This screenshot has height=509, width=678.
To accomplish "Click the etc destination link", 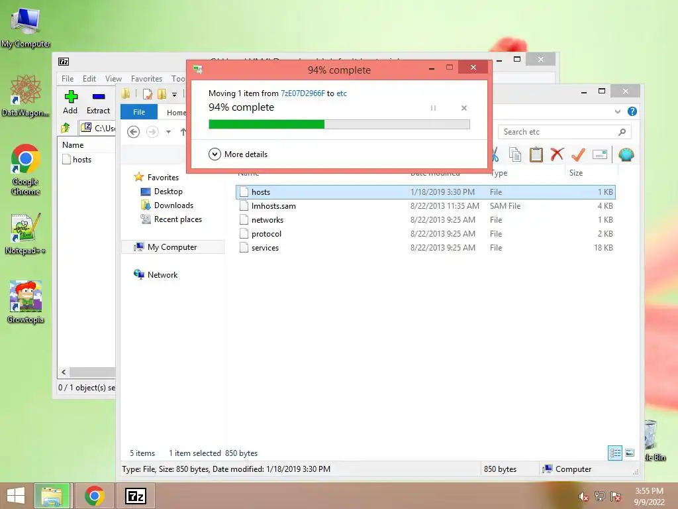I will point(342,93).
